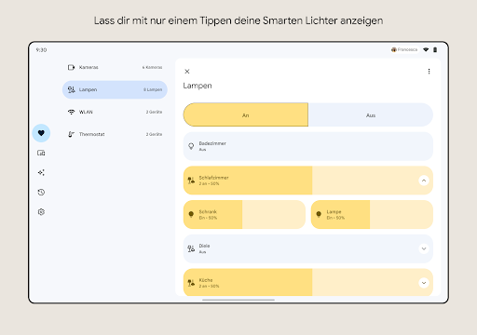Click the '6 Kameras' count label

(152, 67)
